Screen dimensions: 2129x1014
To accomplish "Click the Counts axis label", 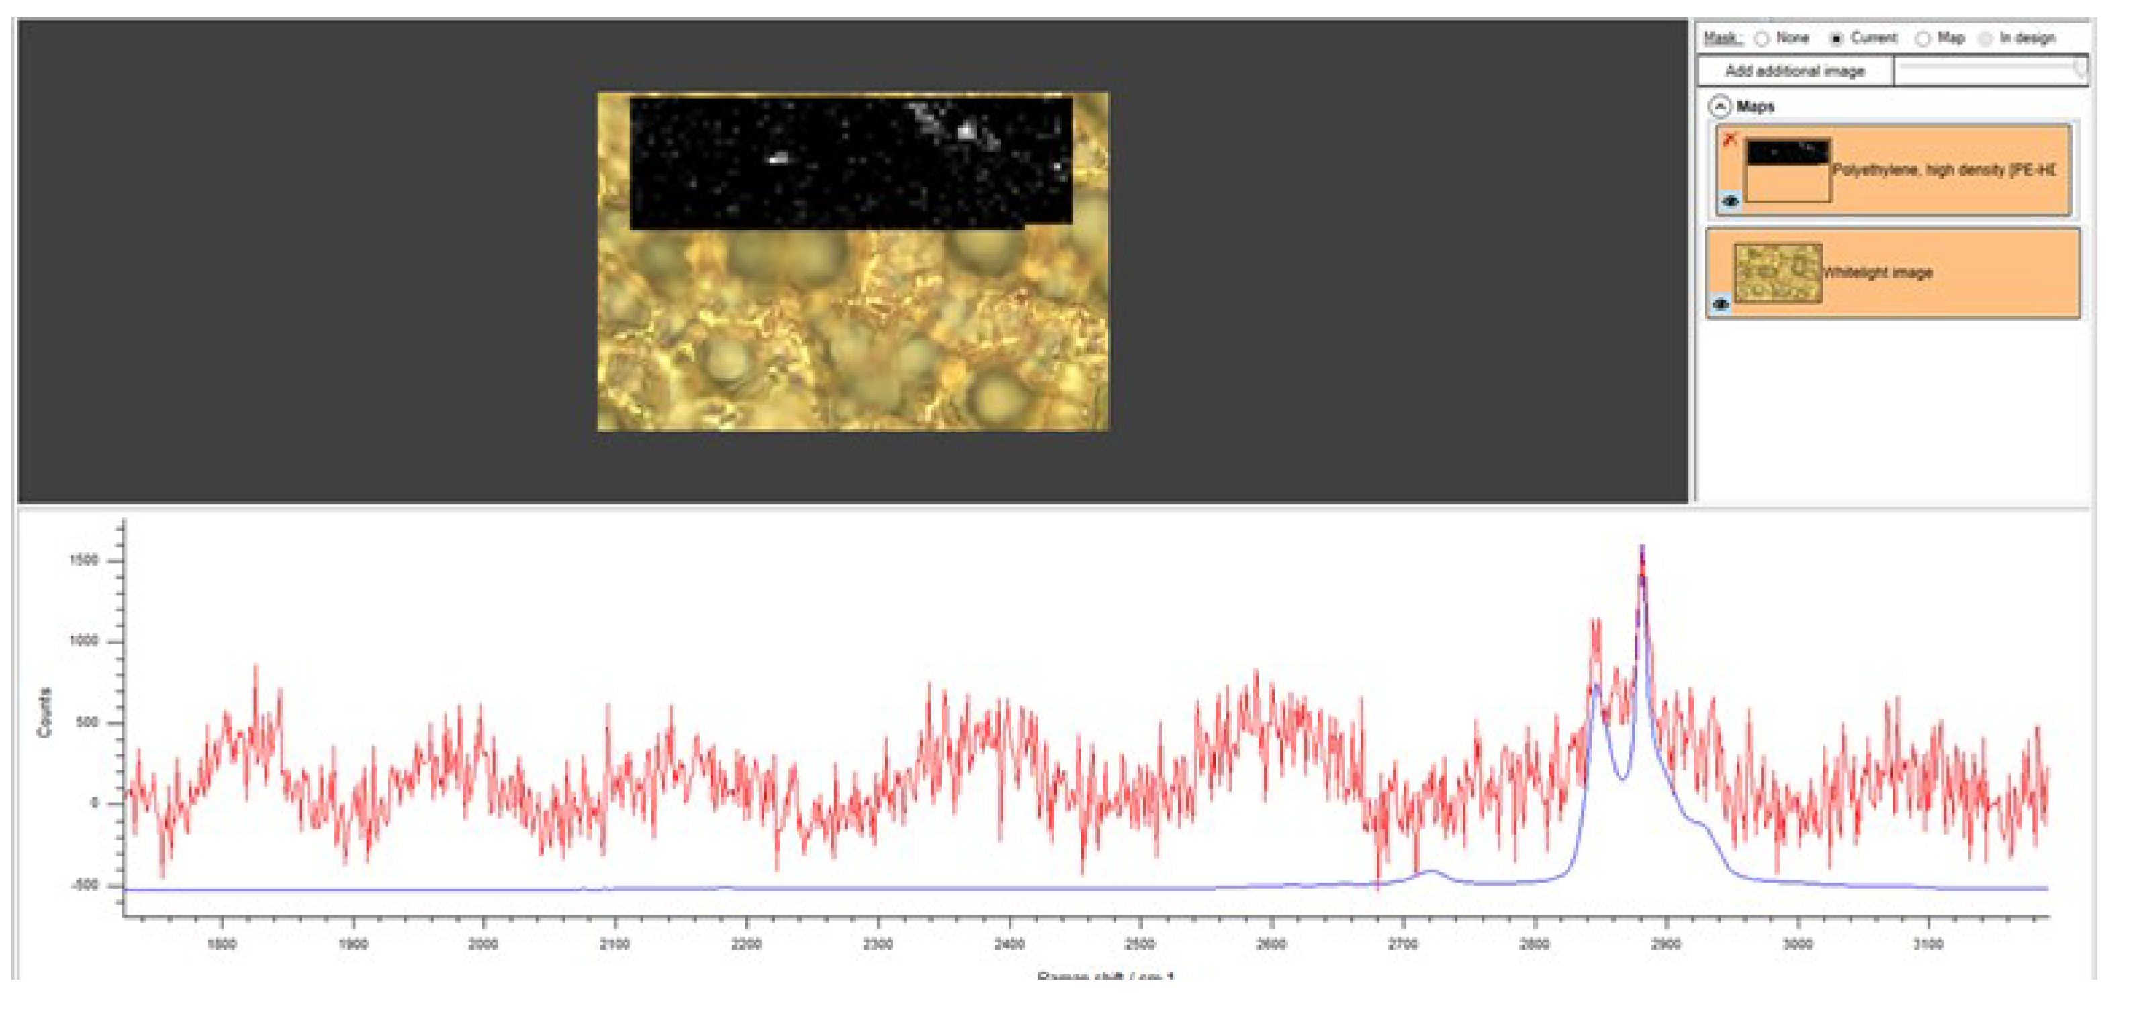I will (44, 712).
